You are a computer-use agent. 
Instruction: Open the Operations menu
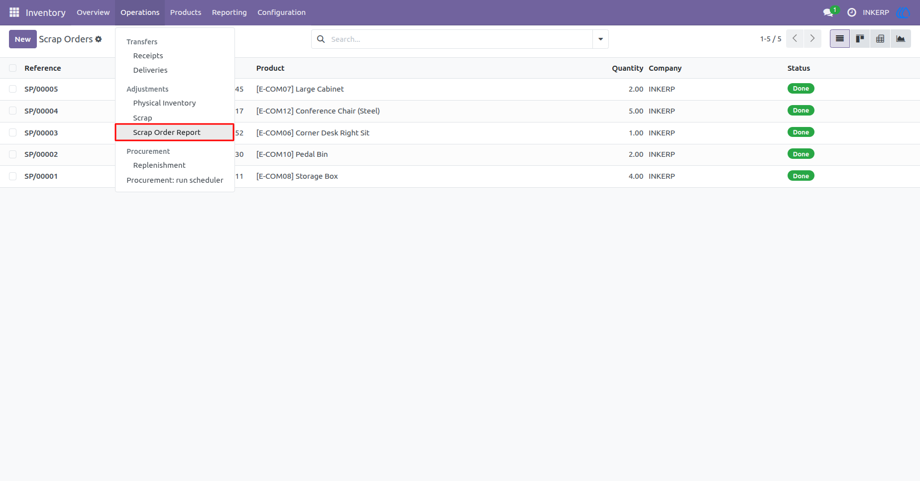pyautogui.click(x=140, y=12)
